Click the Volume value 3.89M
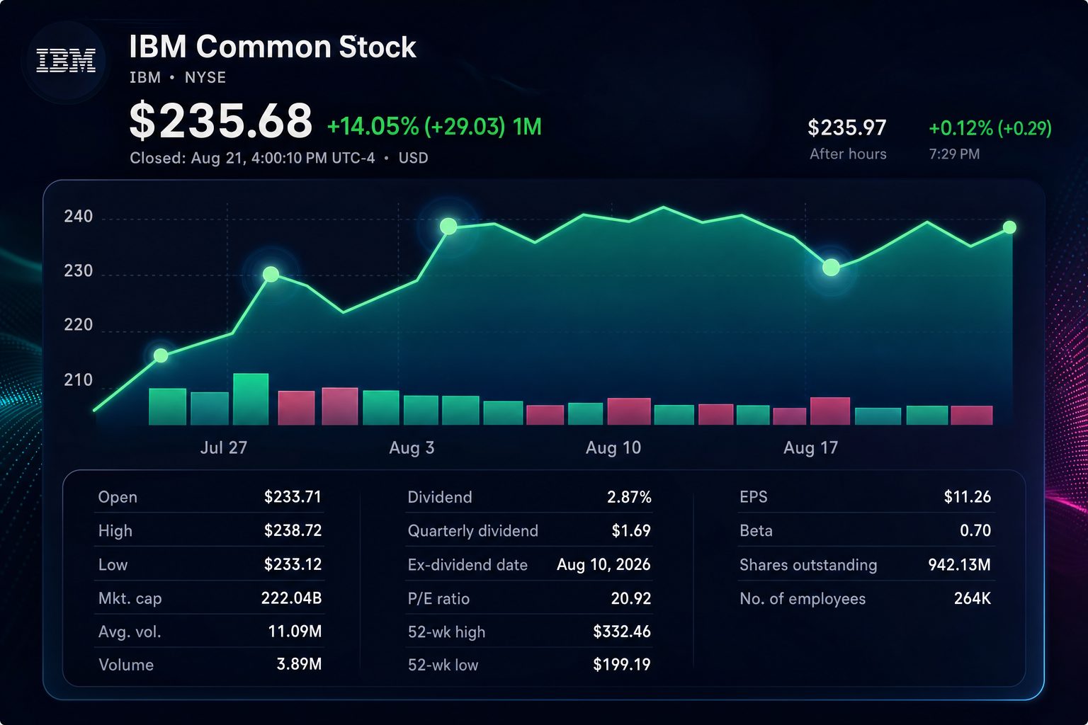The image size is (1088, 725). 299,664
